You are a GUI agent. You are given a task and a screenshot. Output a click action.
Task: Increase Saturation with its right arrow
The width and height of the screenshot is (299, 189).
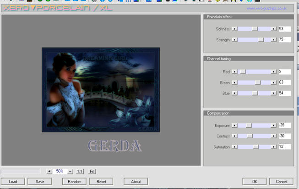274,147
